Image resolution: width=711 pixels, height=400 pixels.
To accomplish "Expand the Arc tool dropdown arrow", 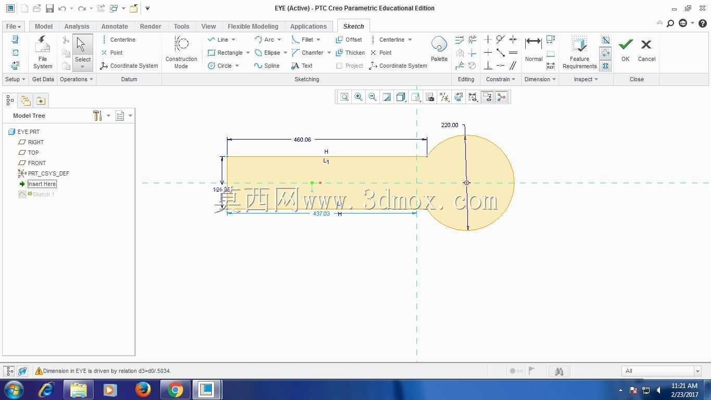I will [279, 40].
